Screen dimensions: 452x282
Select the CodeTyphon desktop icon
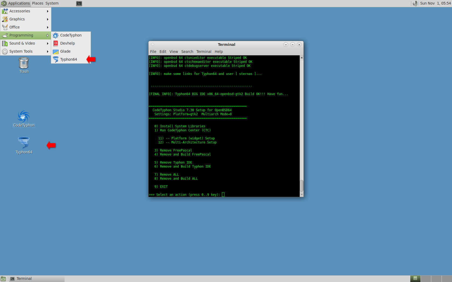(24, 119)
